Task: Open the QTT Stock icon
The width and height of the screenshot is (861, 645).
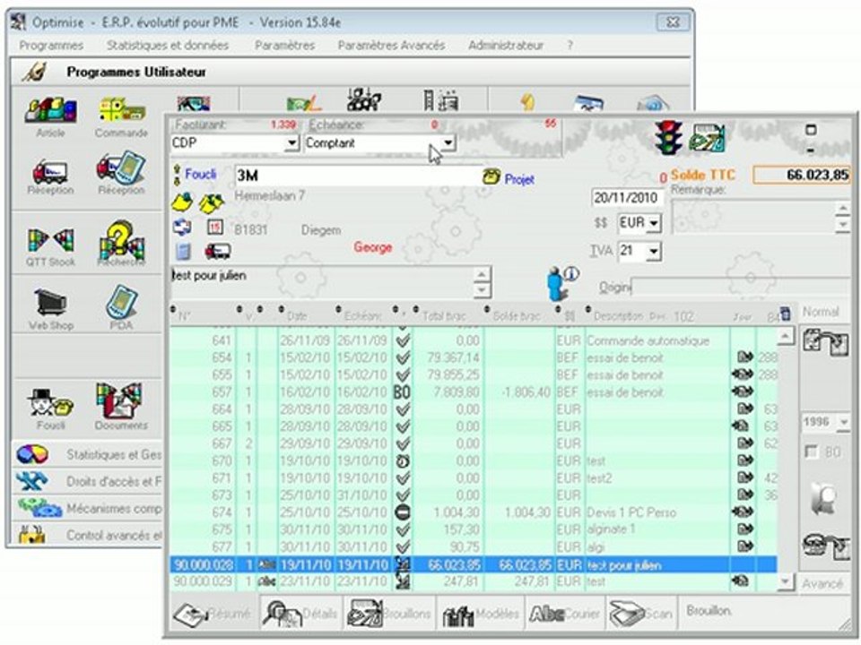Action: tap(50, 240)
